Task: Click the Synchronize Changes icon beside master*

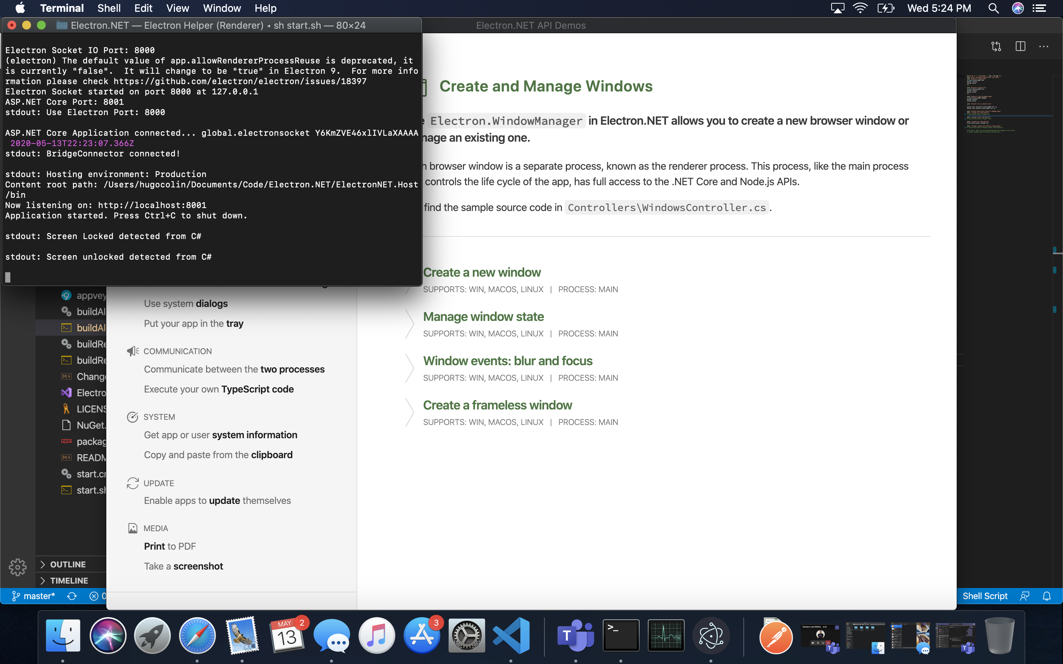Action: (72, 596)
